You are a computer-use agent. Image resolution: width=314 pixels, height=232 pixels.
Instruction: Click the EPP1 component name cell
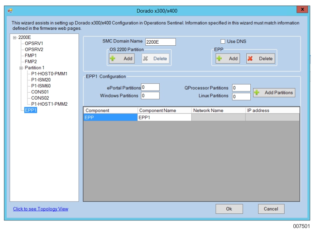(x=164, y=117)
